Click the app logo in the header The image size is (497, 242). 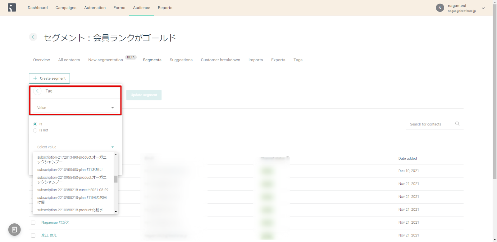coord(12,7)
